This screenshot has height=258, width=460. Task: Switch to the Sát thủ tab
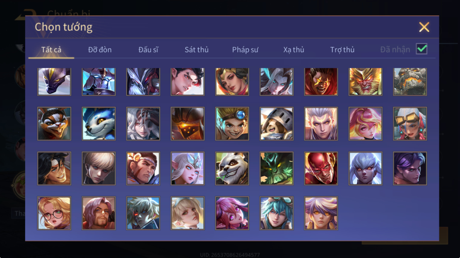click(197, 50)
